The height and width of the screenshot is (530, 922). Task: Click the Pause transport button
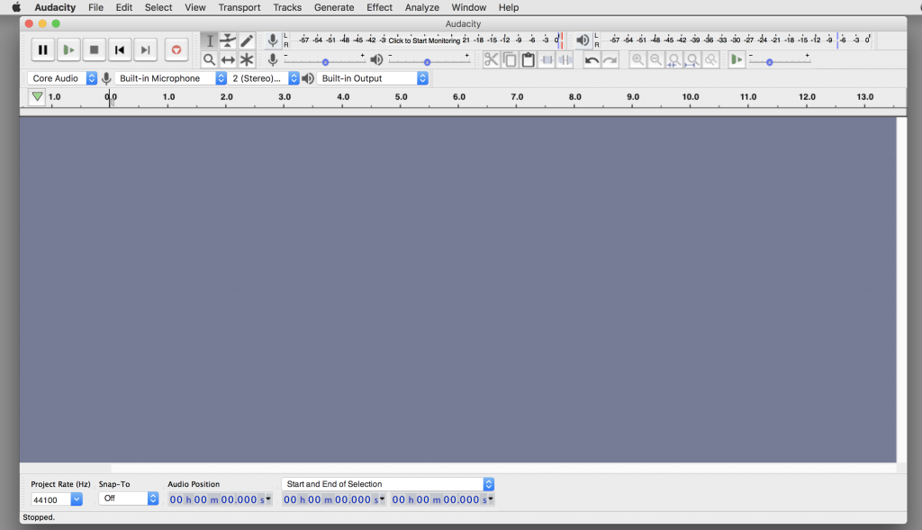click(x=43, y=50)
